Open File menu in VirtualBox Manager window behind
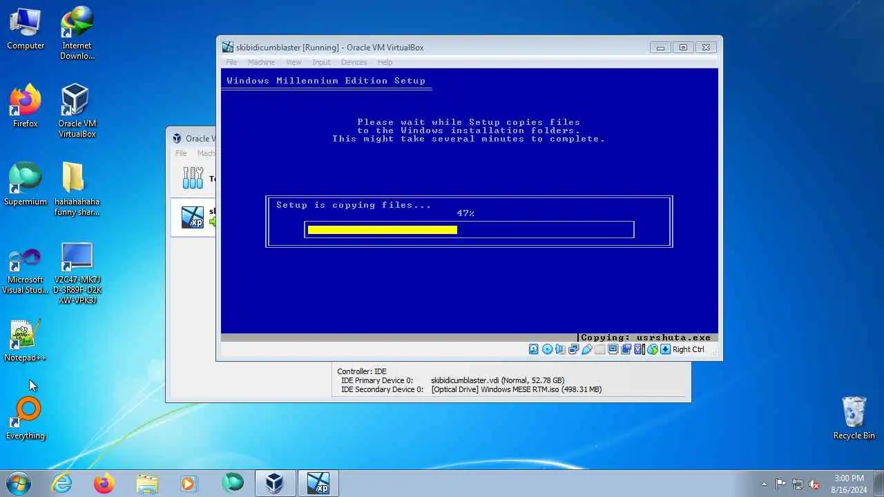The height and width of the screenshot is (497, 884). [x=181, y=153]
